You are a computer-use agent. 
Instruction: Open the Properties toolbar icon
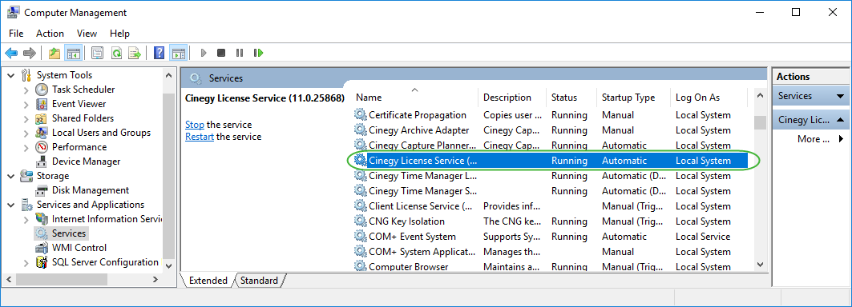[97, 53]
